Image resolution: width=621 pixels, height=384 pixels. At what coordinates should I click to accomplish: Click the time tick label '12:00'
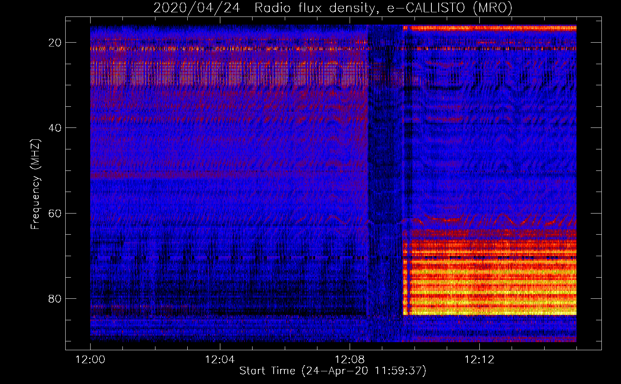90,360
